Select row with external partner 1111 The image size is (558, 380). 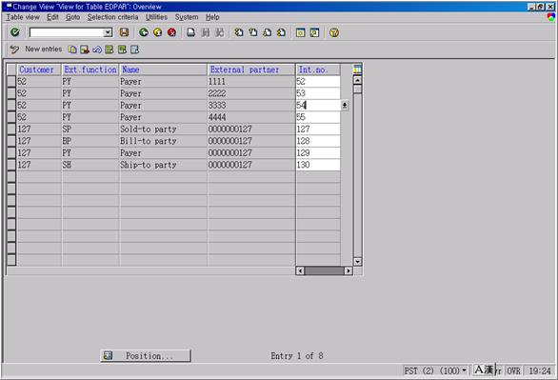(x=11, y=81)
